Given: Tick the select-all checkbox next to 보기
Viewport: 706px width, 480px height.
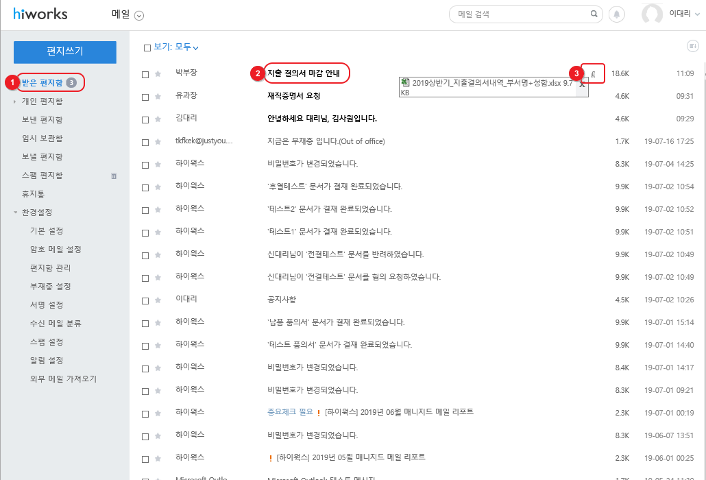Looking at the screenshot, I should click(147, 48).
